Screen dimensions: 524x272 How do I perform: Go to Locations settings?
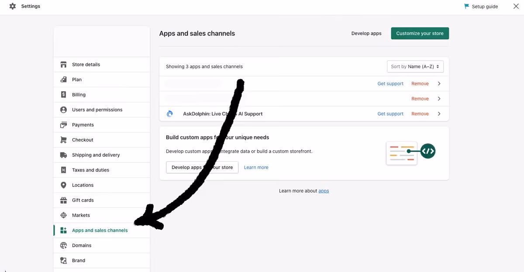102,185
